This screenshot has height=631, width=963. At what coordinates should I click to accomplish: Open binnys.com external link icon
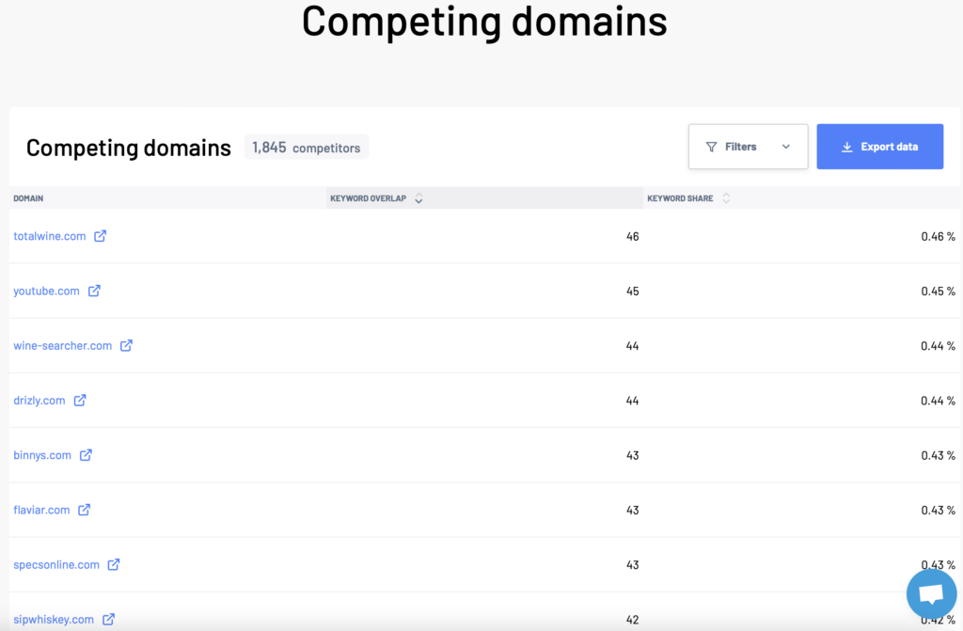86,454
